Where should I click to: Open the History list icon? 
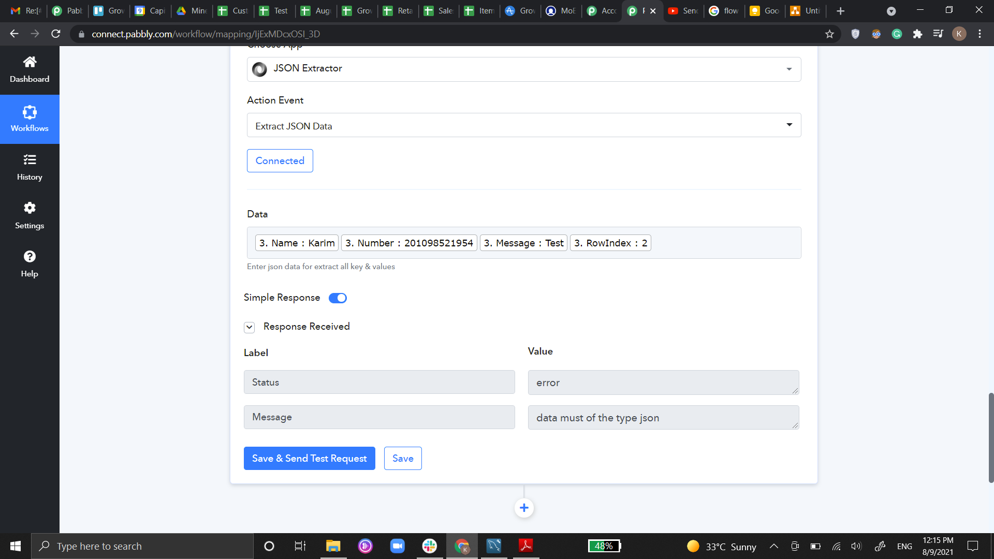pyautogui.click(x=30, y=159)
